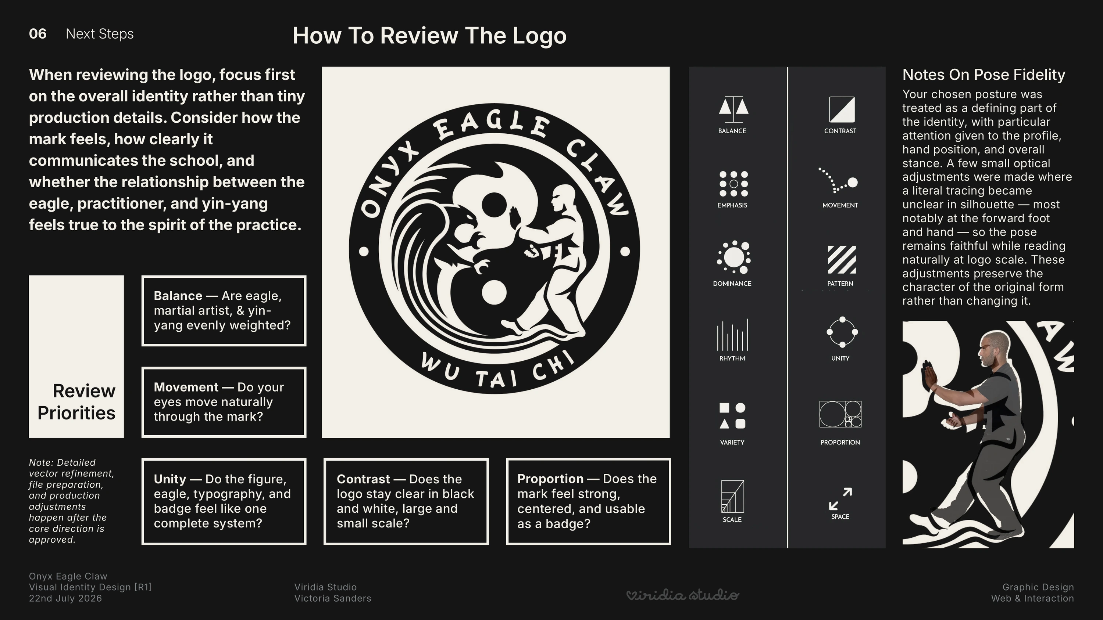Screen dimensions: 1103x620
Task: Select the Scale nested rectangles icon
Action: coord(733,496)
